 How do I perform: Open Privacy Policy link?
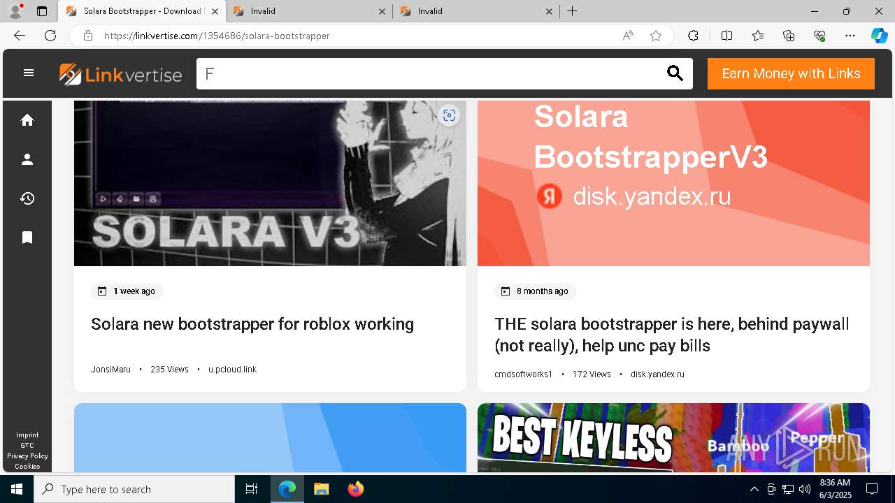[27, 456]
